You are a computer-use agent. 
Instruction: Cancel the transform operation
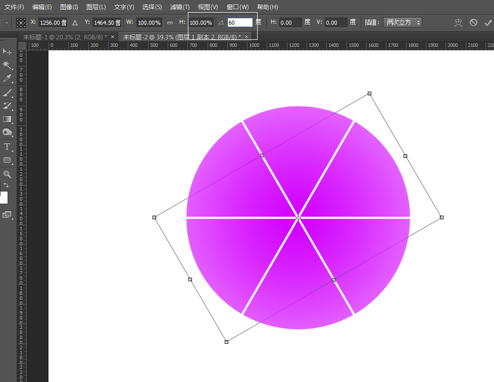[473, 23]
